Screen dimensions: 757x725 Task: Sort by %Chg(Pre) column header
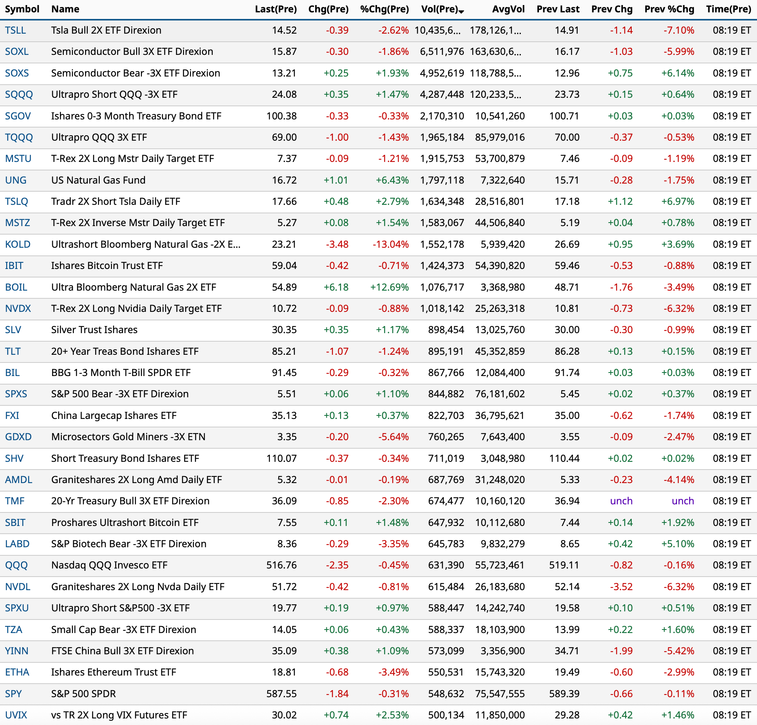[384, 9]
